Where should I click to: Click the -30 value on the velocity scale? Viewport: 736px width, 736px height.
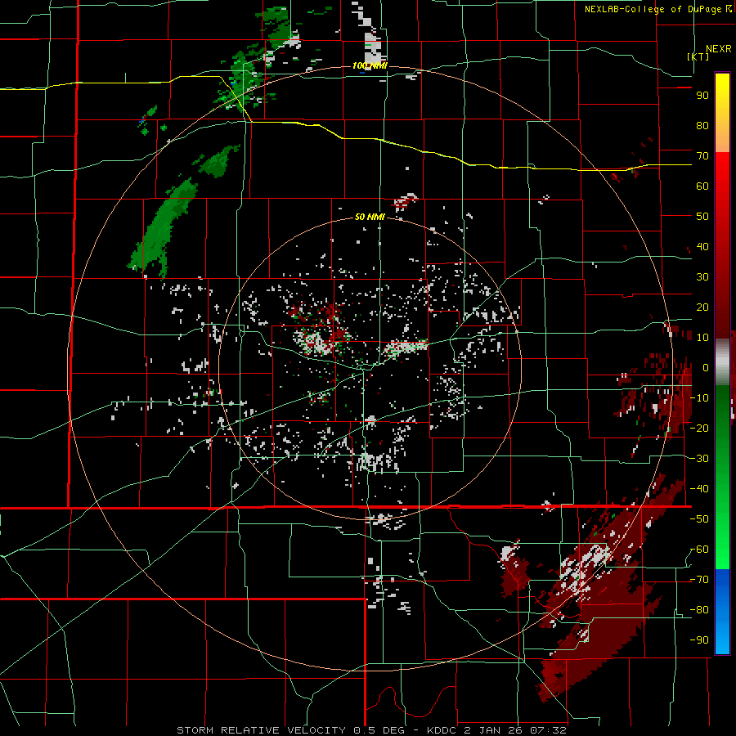(699, 459)
